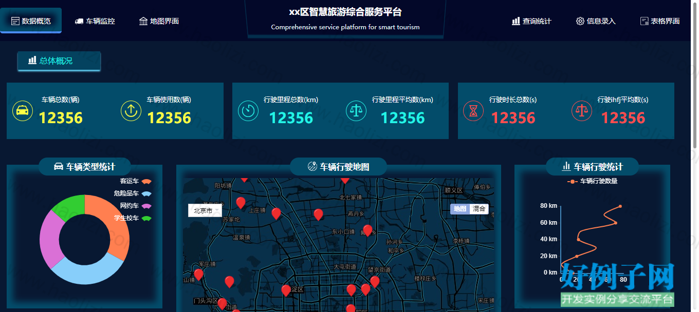Viewport: 699px width, 312px height.
Task: Switch to 车辆监控 tab
Action: click(95, 21)
